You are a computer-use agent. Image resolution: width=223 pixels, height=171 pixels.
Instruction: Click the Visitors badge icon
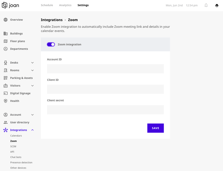click(x=6, y=86)
